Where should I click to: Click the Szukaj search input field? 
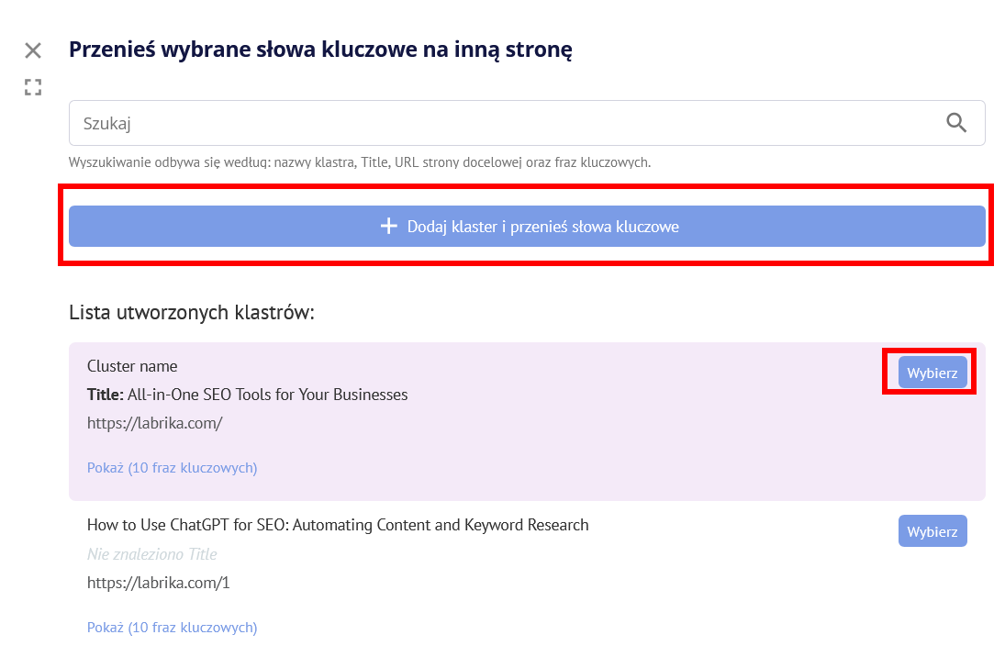(367, 122)
